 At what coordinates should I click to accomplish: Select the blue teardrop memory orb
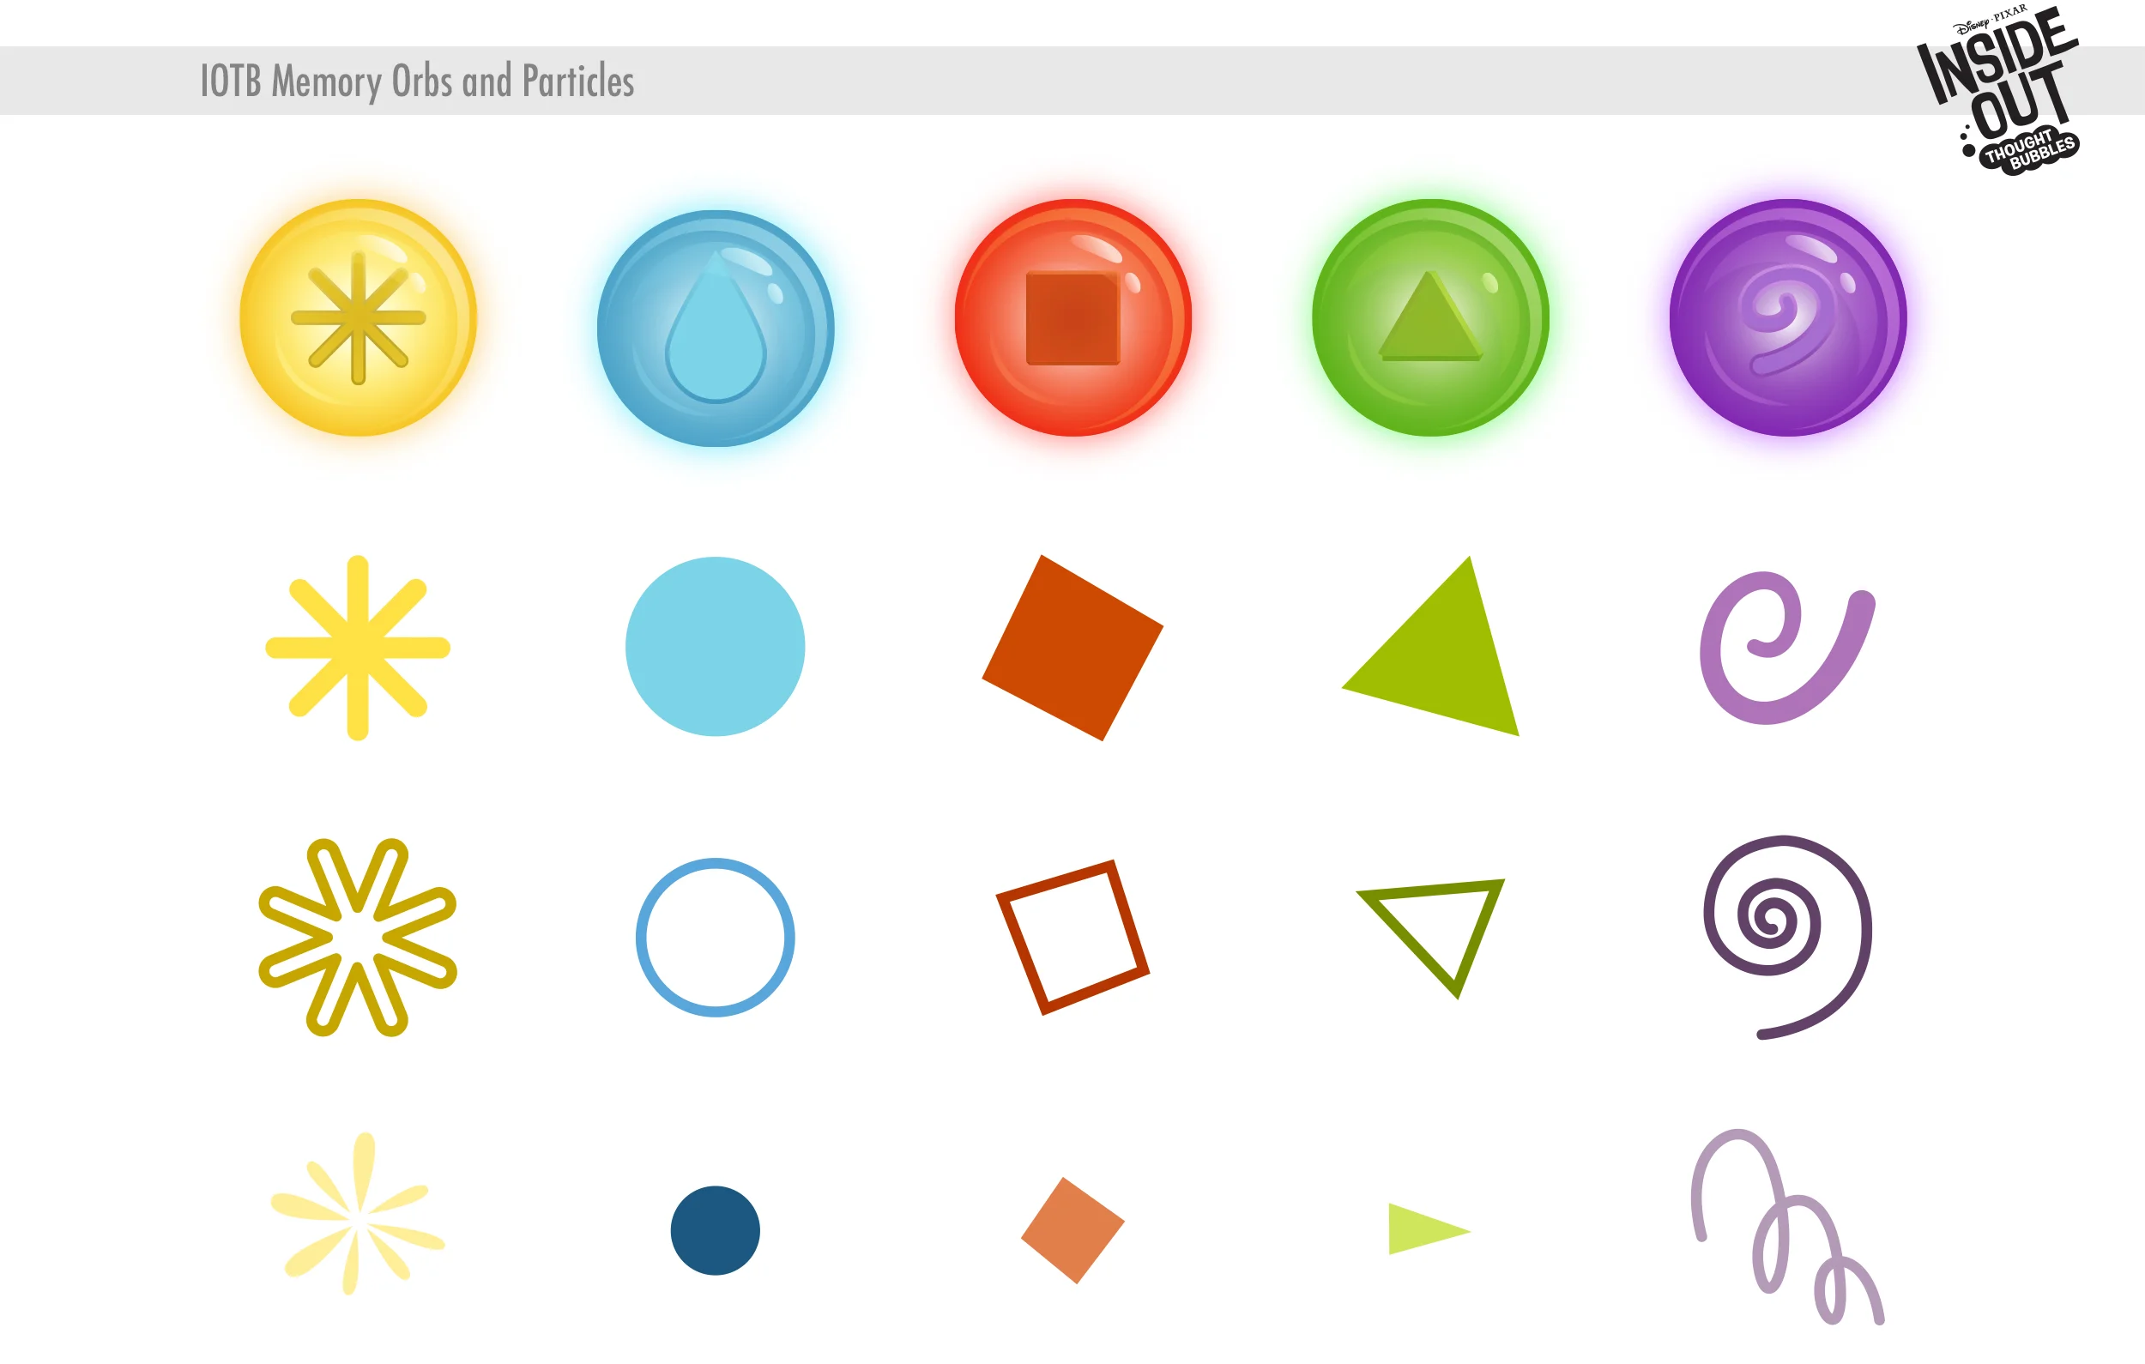(x=716, y=329)
